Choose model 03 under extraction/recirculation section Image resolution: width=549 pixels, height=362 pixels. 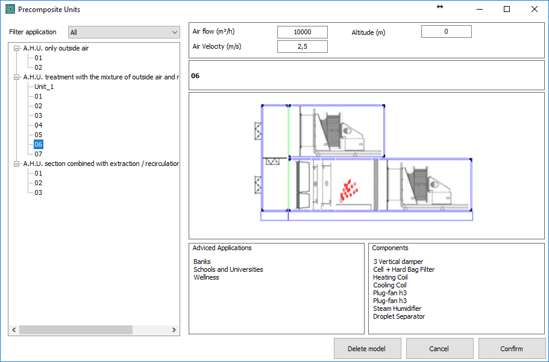click(39, 192)
